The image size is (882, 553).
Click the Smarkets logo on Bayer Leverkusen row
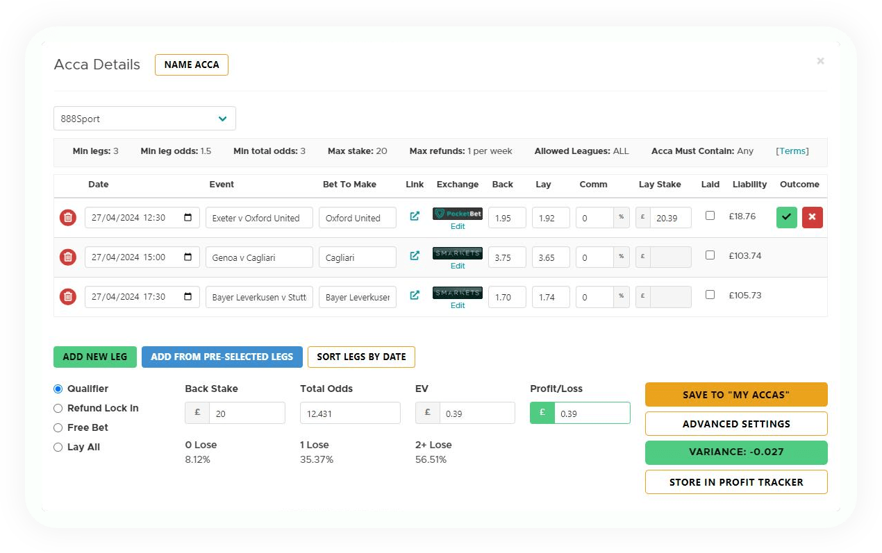[457, 292]
